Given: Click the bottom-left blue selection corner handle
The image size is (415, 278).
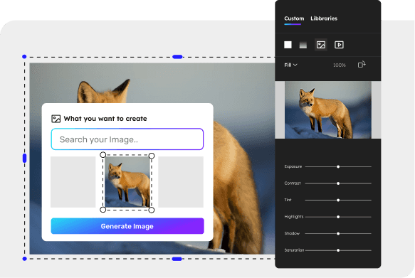Looking at the screenshot, I should (x=25, y=259).
